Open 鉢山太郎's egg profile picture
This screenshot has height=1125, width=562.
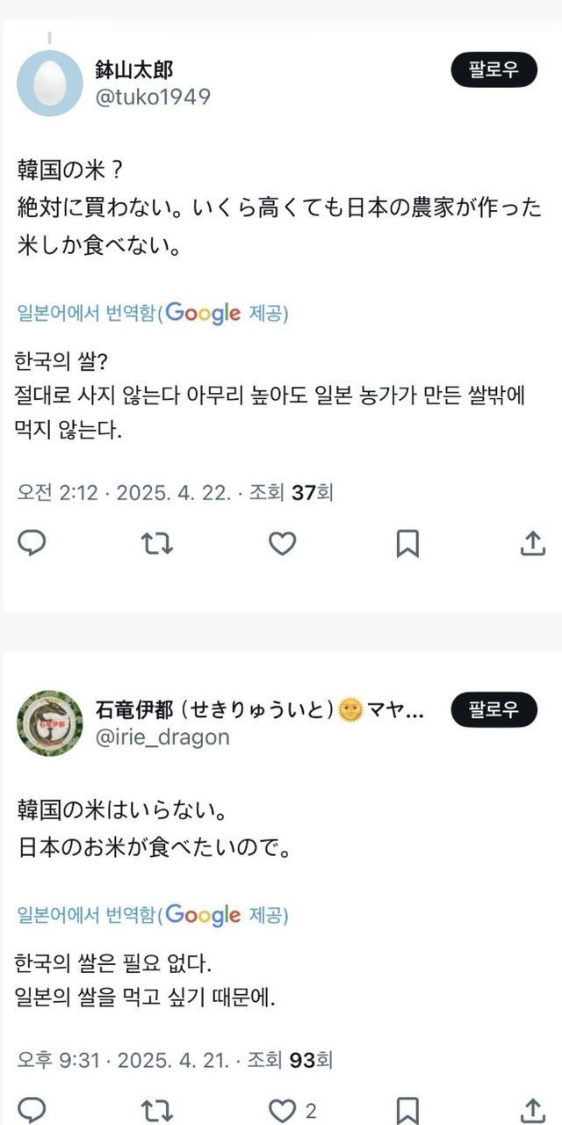click(x=49, y=83)
